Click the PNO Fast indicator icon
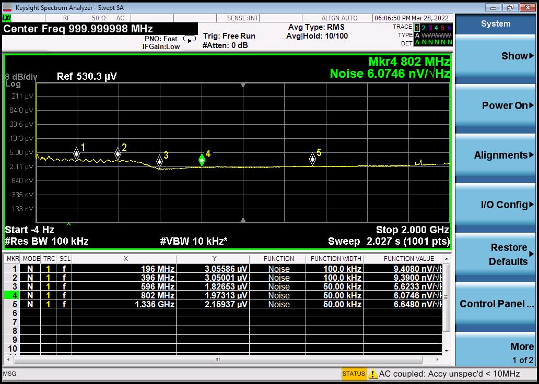The image size is (539, 384). point(190,39)
